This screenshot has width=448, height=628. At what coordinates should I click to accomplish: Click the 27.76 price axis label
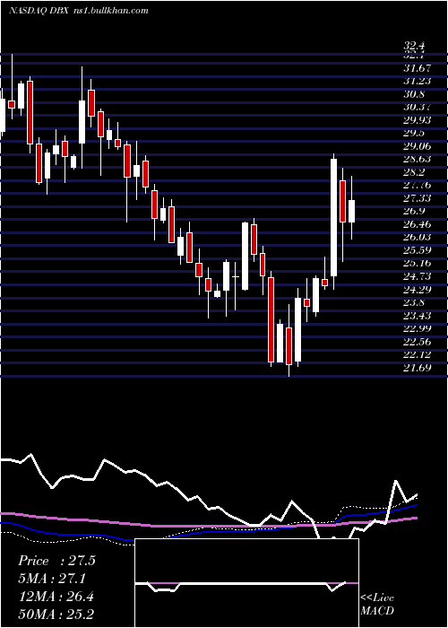coord(418,186)
